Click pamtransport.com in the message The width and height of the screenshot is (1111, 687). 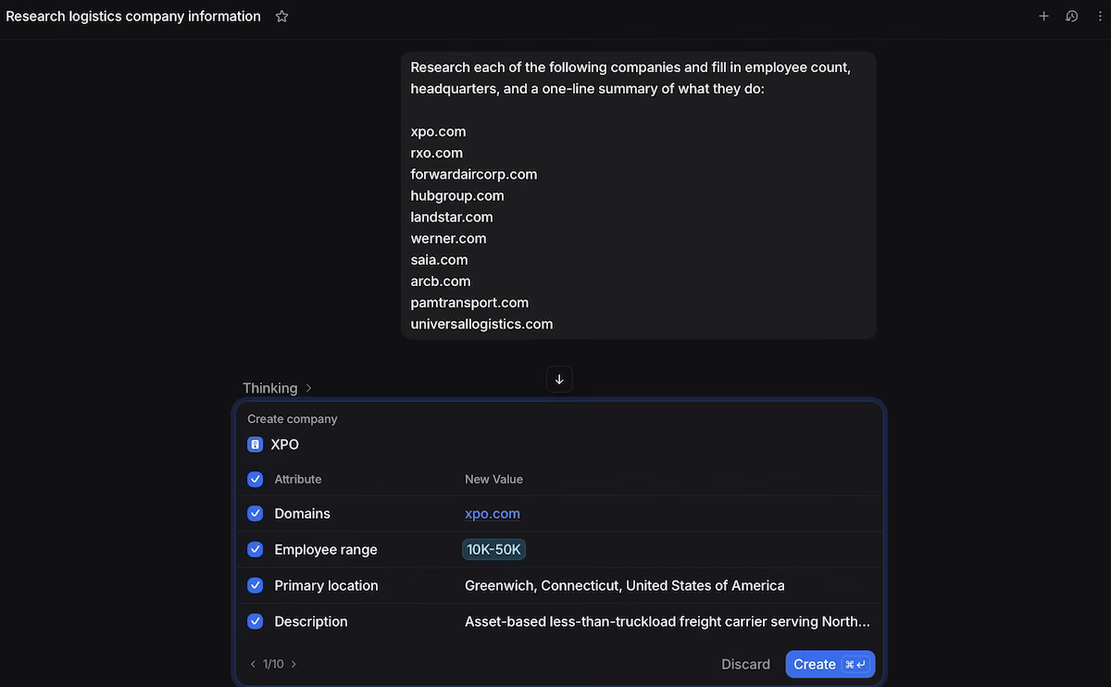[469, 302]
